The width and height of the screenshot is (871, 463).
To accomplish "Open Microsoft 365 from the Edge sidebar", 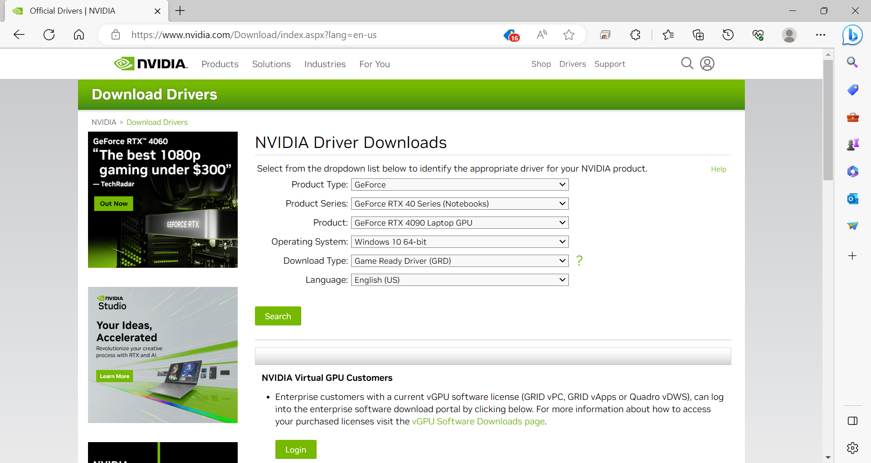I will click(852, 172).
